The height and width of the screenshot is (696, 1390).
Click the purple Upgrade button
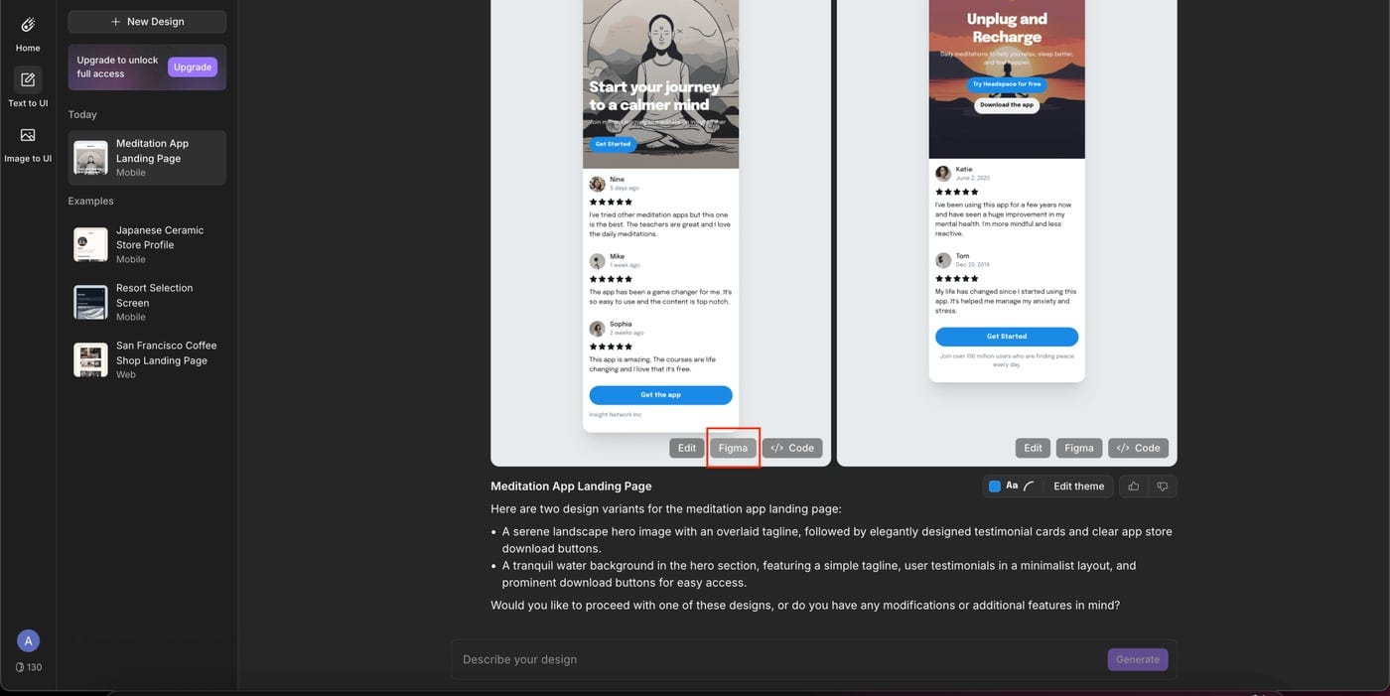[x=193, y=68]
